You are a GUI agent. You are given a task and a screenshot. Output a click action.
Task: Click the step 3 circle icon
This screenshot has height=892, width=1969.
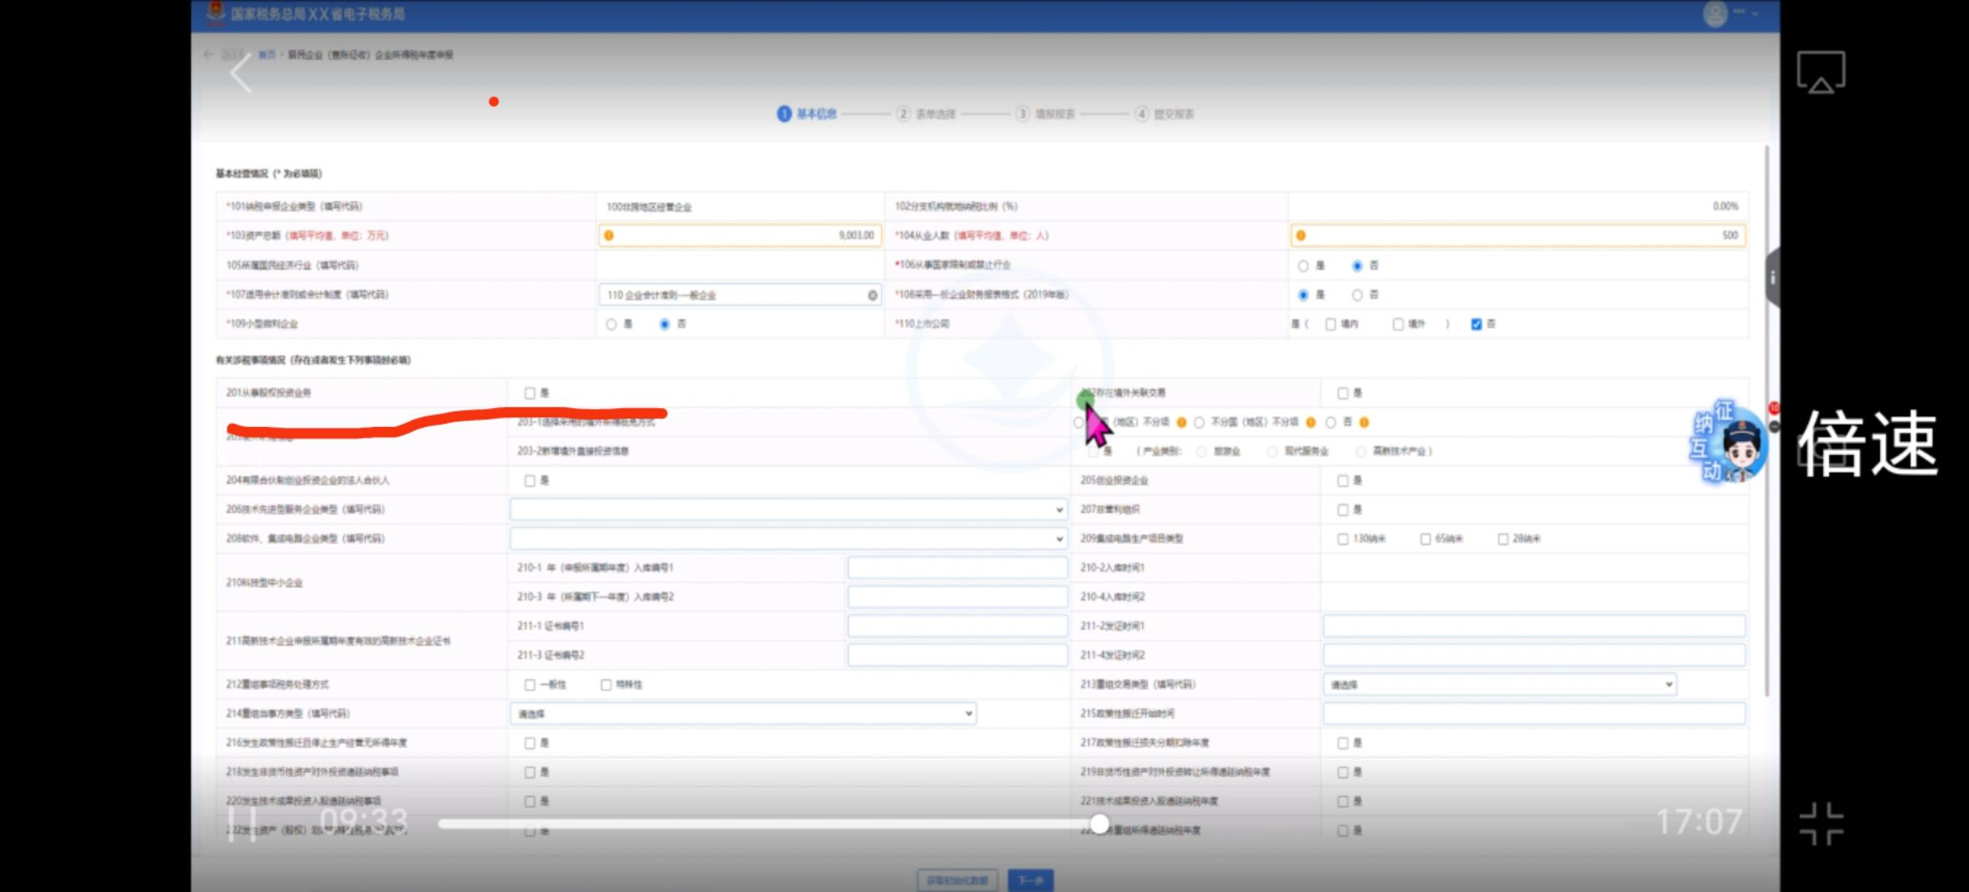tap(1022, 114)
